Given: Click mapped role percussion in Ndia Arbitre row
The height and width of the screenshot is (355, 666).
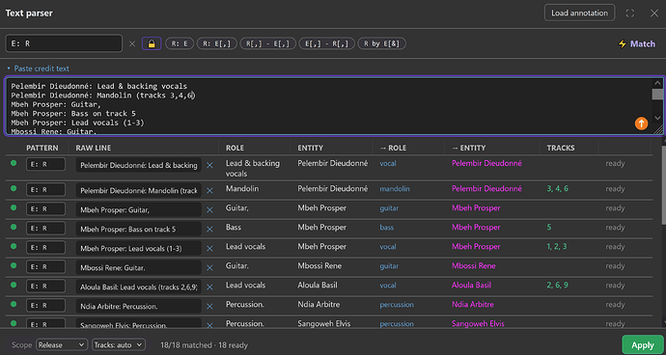Looking at the screenshot, I should 397,305.
